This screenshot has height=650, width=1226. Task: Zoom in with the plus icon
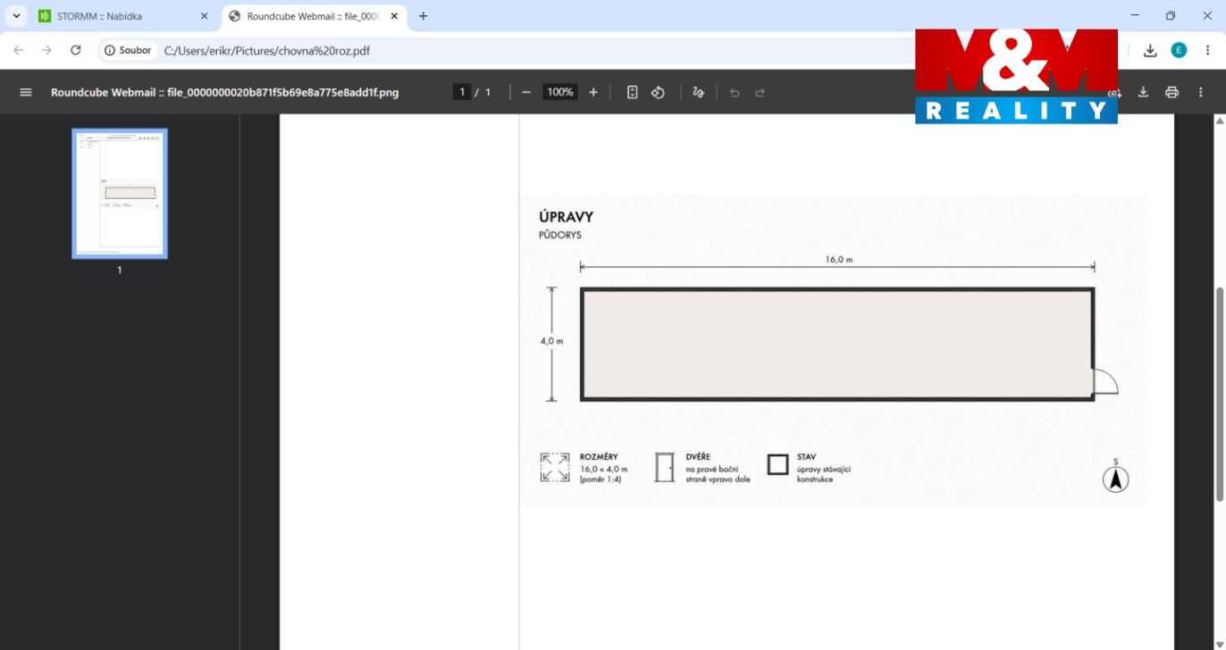[593, 92]
